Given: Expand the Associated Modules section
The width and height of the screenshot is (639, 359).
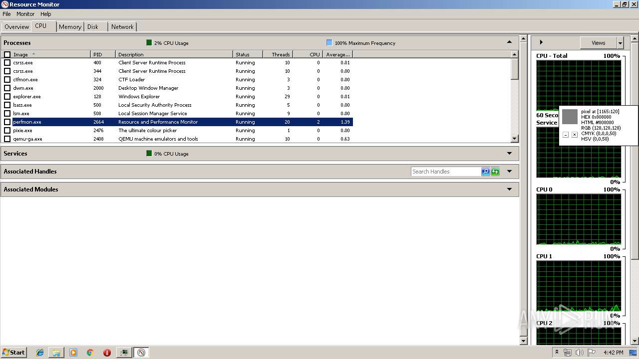Looking at the screenshot, I should tap(509, 189).
